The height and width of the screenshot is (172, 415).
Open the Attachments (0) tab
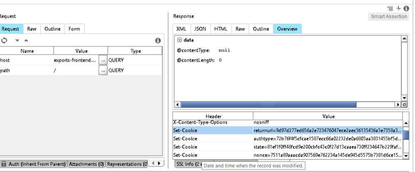click(86, 164)
